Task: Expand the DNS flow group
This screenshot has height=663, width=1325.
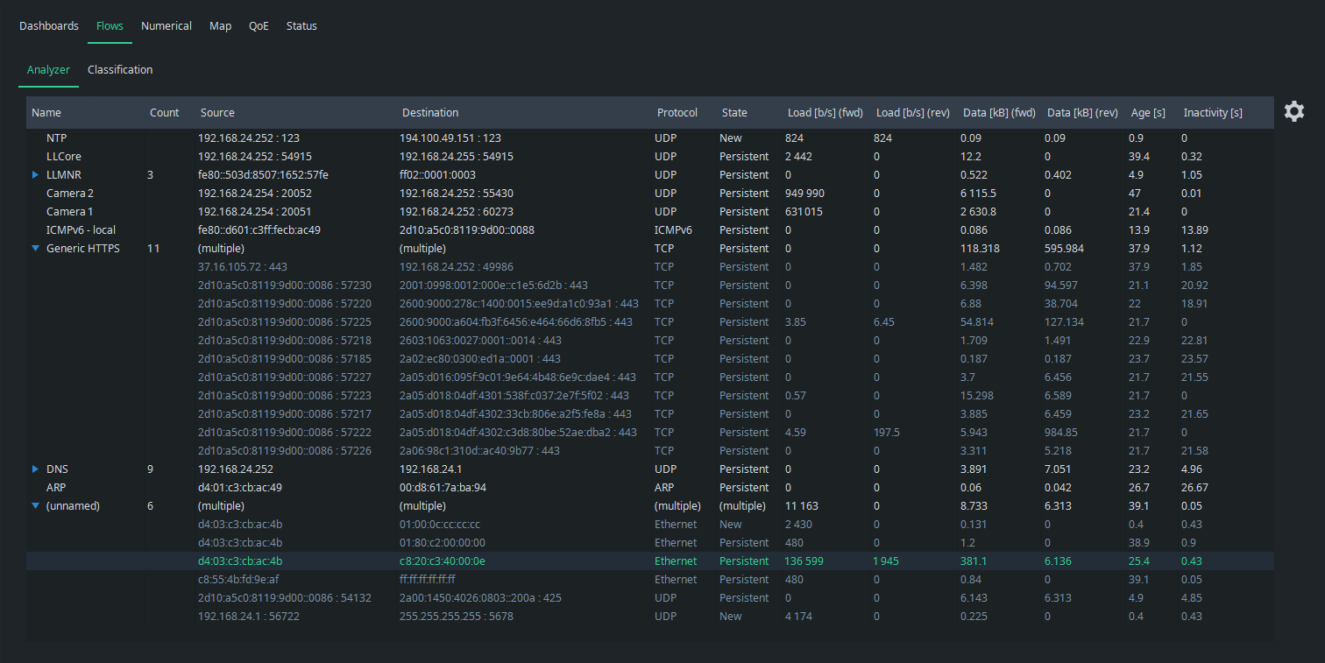Action: 35,469
